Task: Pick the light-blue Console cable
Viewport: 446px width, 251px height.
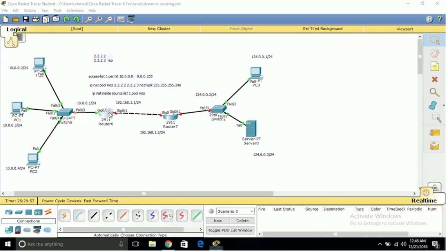Action: tap(79, 216)
